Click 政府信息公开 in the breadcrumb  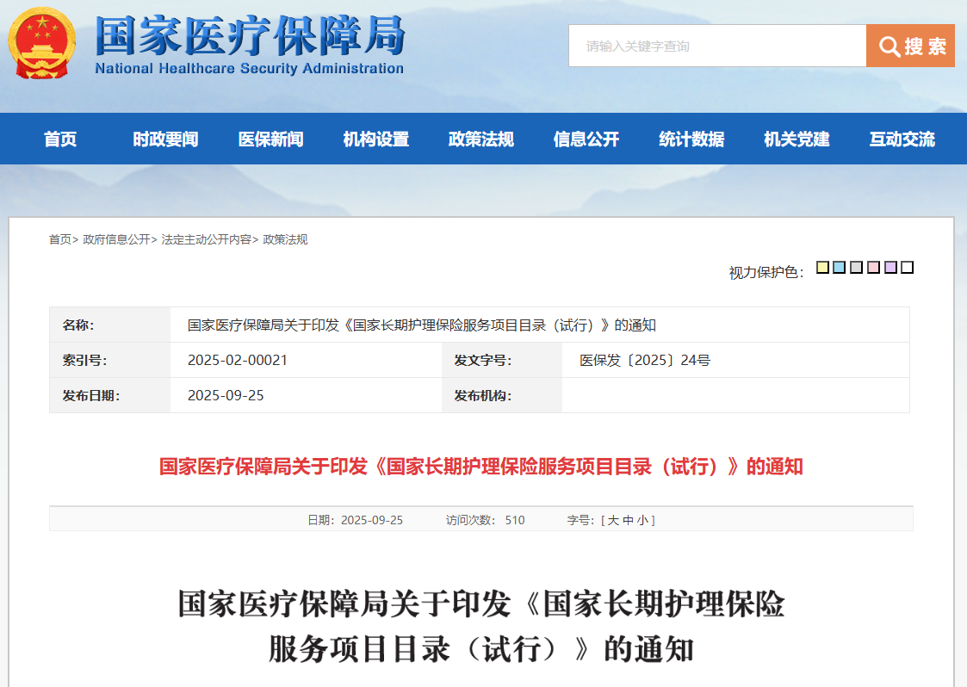116,239
